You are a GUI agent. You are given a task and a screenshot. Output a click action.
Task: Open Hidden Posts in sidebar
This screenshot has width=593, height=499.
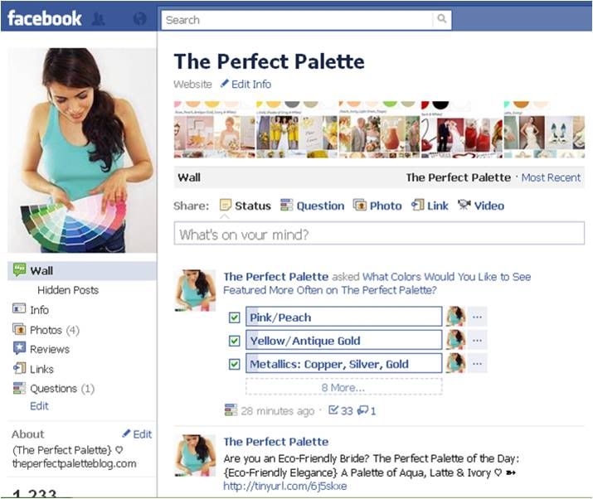(68, 290)
